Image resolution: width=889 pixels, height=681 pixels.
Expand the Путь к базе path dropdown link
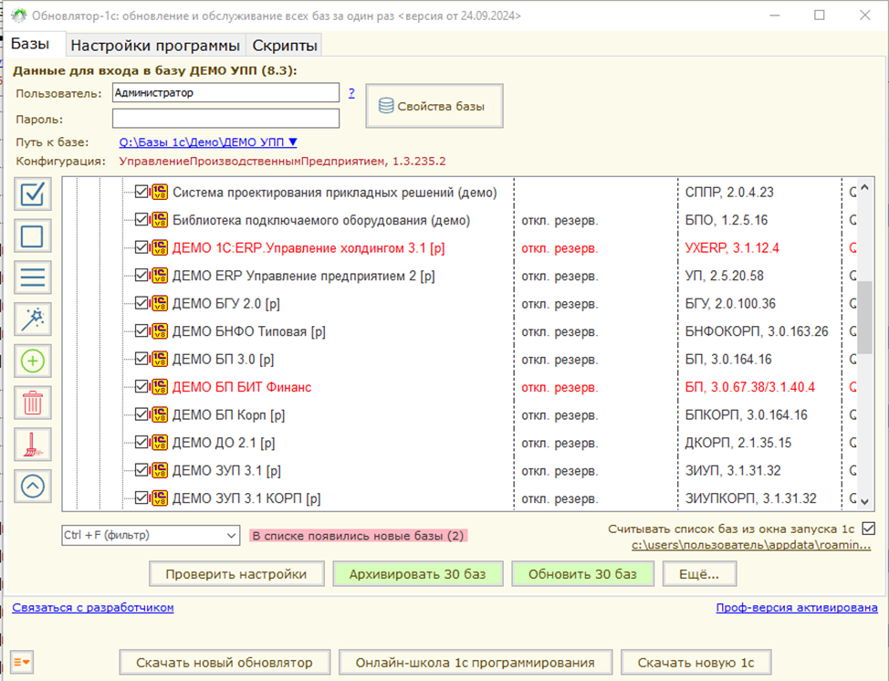[x=208, y=142]
